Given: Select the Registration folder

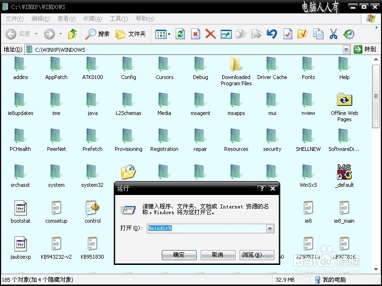Looking at the screenshot, I should click(164, 140).
